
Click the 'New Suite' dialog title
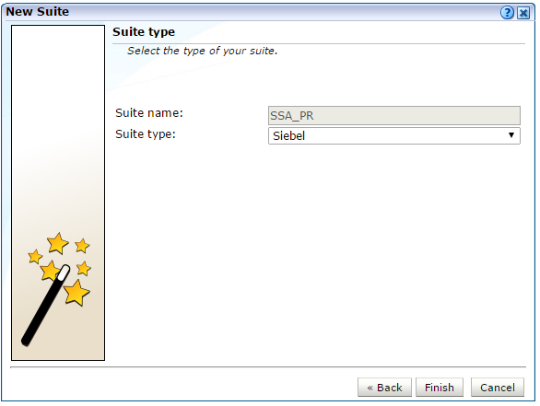(38, 12)
